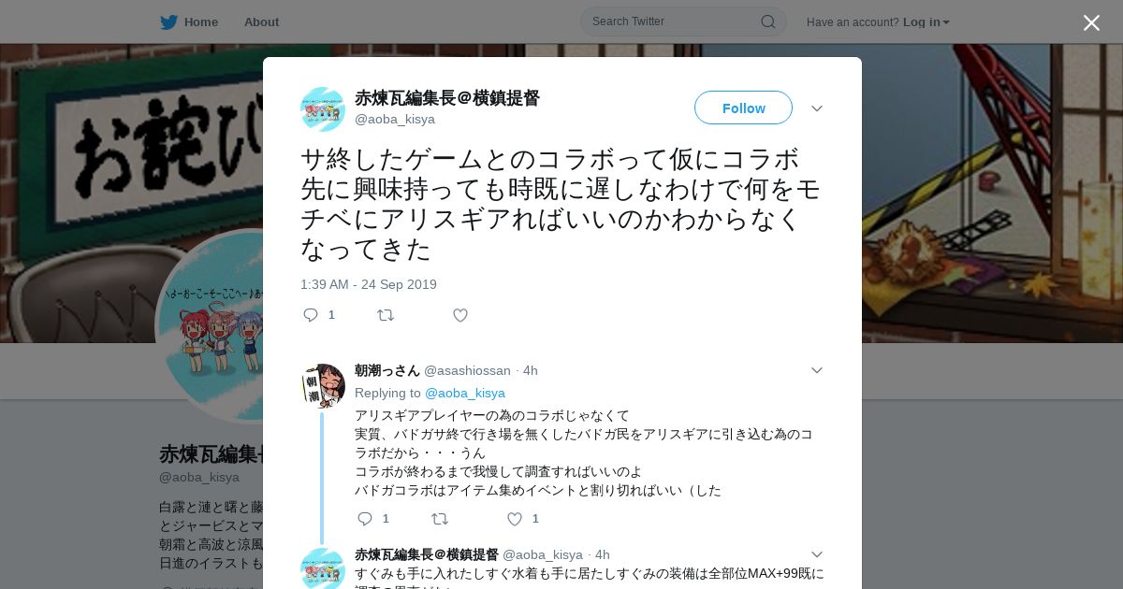Click the search magnifier icon

[767, 22]
